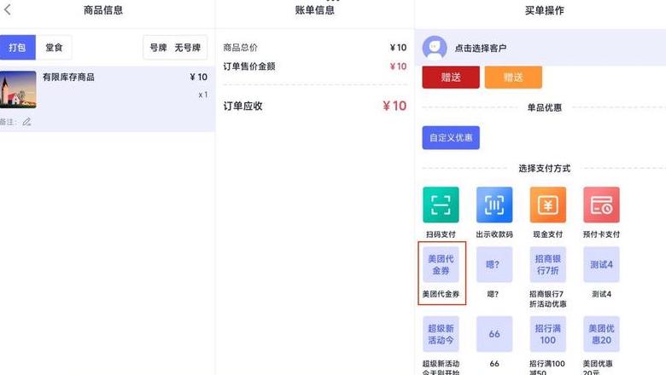
Task: Click the customer avatar icon
Action: pyautogui.click(x=435, y=48)
